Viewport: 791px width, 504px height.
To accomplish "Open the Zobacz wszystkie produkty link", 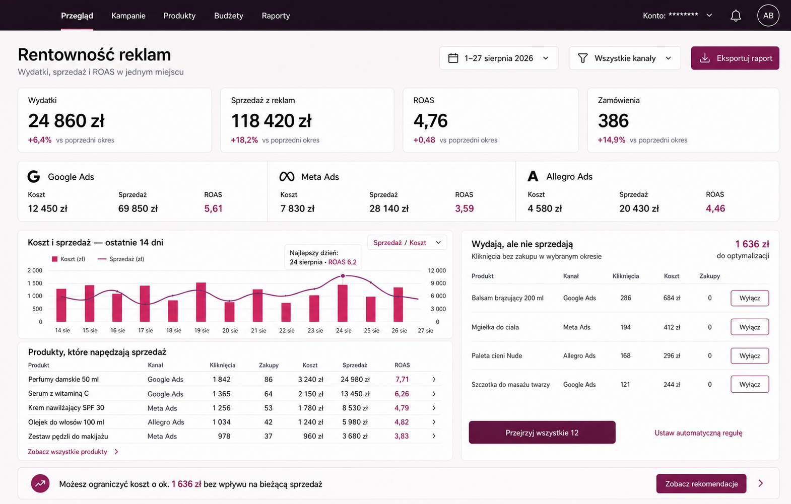I will point(73,452).
